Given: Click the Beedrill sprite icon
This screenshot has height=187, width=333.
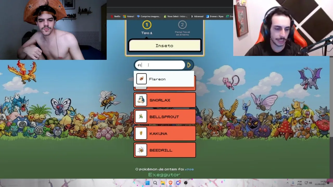Looking at the screenshot, I should [141, 150].
